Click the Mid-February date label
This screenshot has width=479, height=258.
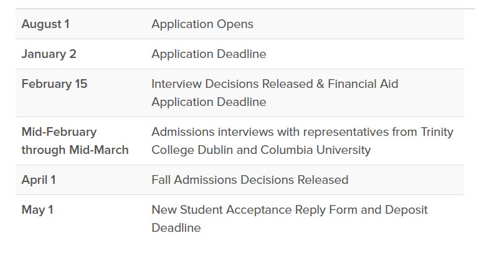point(59,132)
